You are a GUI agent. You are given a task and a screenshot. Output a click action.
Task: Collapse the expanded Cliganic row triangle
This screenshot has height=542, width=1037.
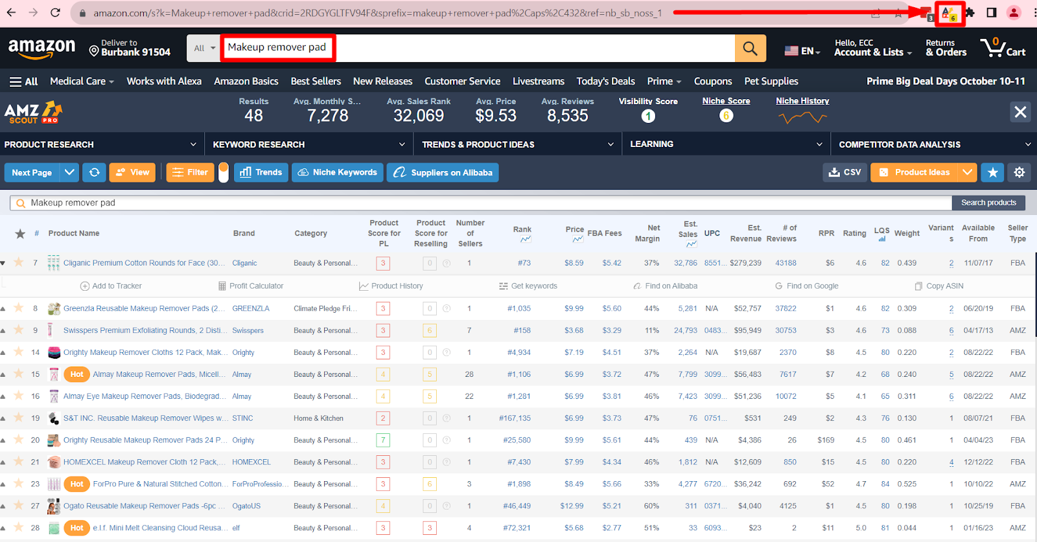(3, 264)
